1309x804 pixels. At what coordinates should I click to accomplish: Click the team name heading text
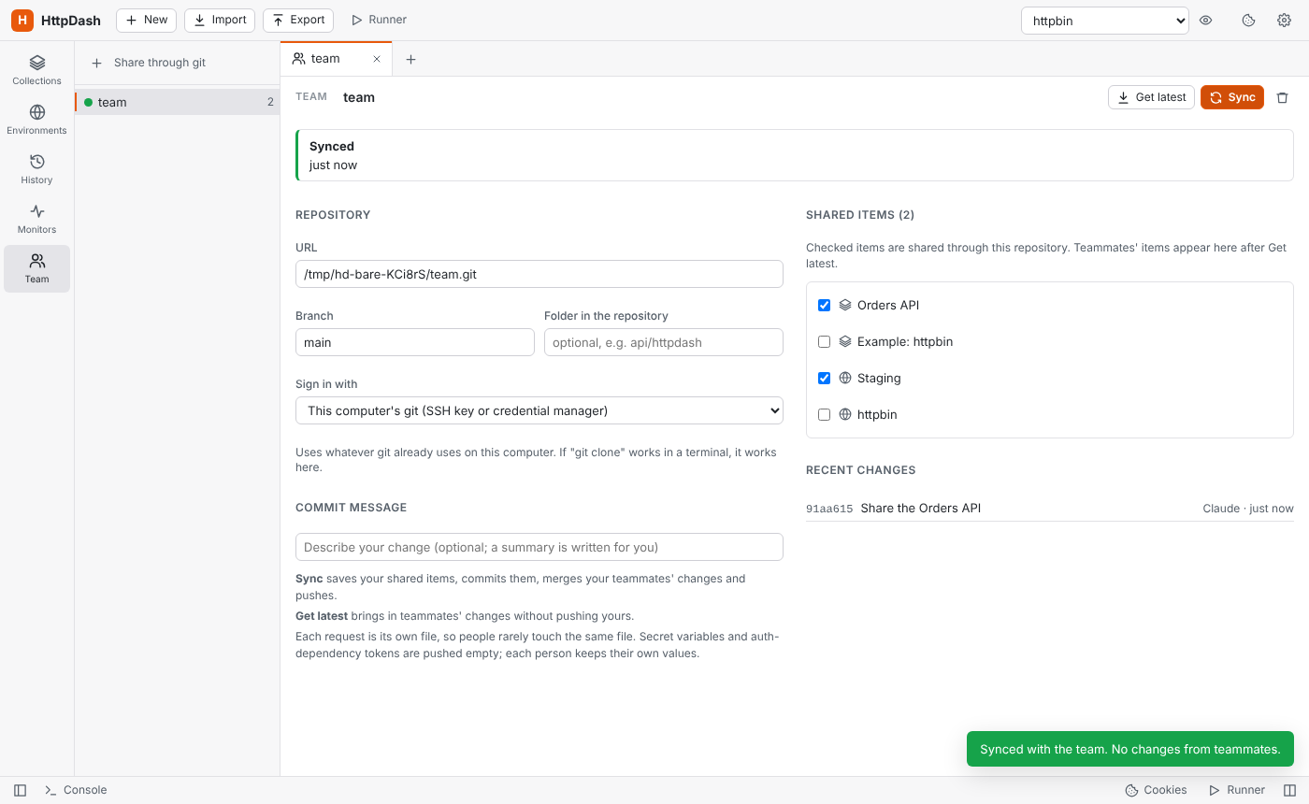click(359, 97)
